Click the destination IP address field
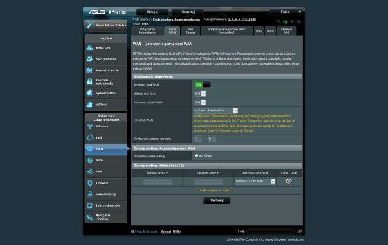The width and height of the screenshot is (388, 245). (x=208, y=182)
